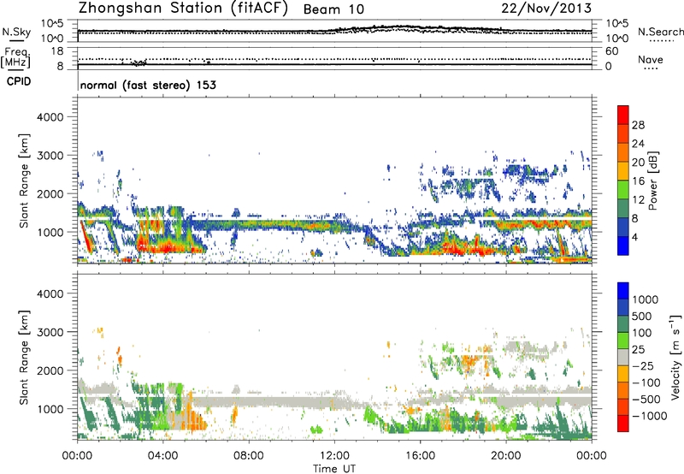This screenshot has height=474, width=684.
Task: Click the 60 tick on the Nave axis
Action: click(612, 51)
